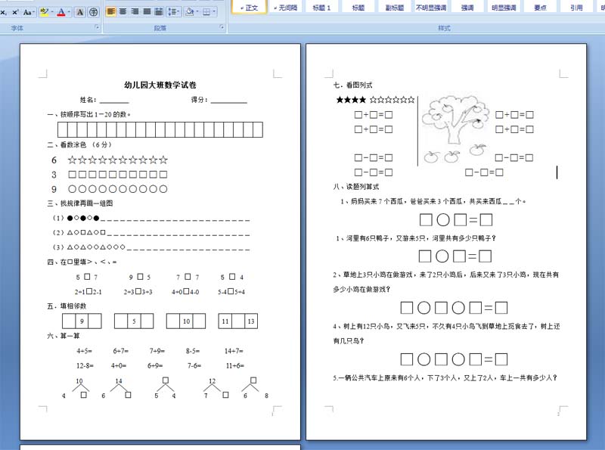
Task: Click the 1-20 number grid table
Action: coord(160,129)
